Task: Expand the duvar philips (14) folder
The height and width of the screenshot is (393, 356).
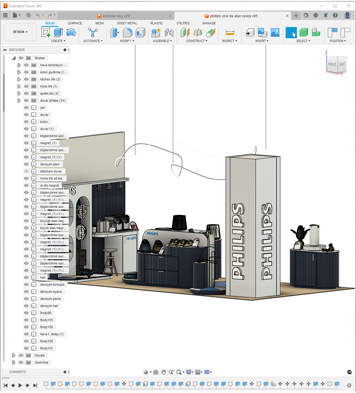Action: tap(19, 100)
